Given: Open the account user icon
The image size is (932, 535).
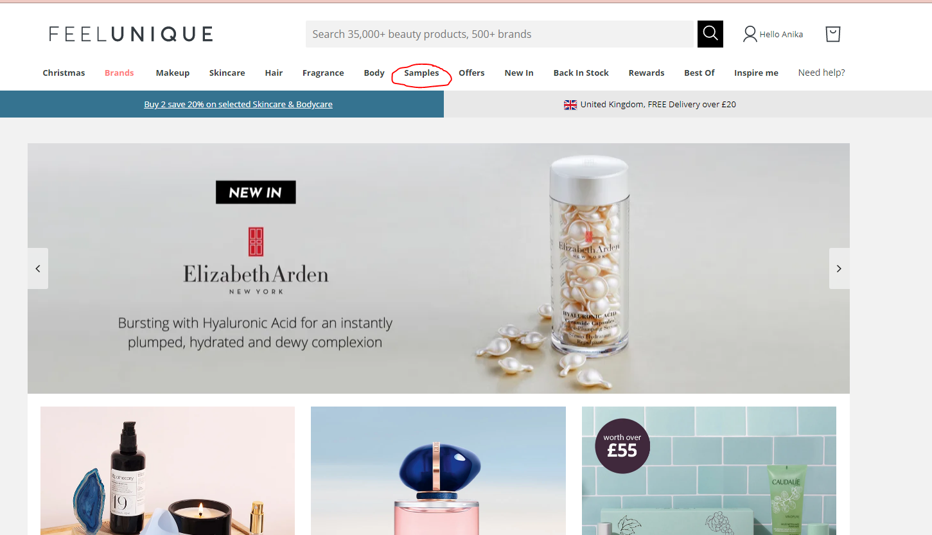Looking at the screenshot, I should [750, 34].
